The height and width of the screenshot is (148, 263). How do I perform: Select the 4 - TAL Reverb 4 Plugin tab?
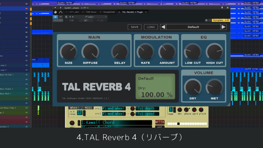(x=131, y=12)
